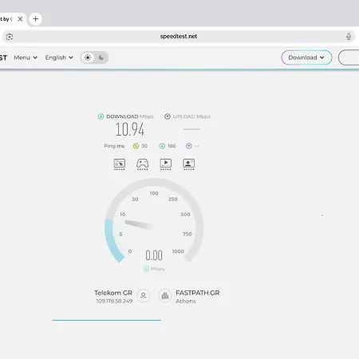Open the Download dropdown button
This screenshot has height=359, width=359.
(x=306, y=57)
